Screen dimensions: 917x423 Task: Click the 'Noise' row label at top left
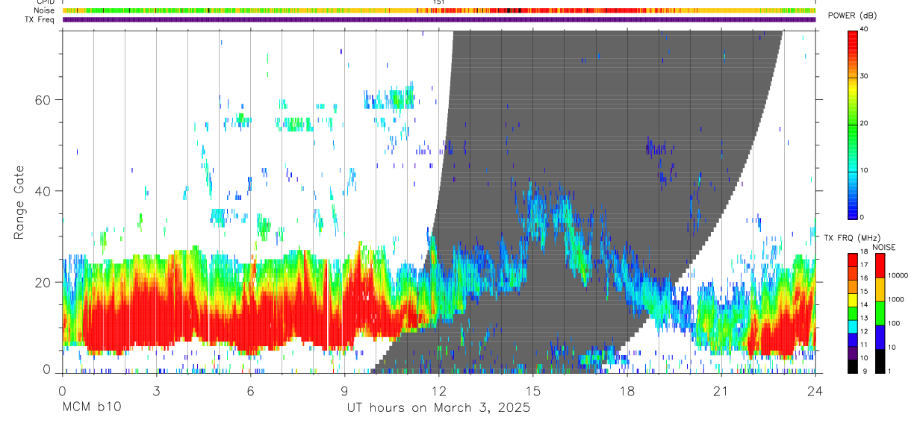(46, 10)
